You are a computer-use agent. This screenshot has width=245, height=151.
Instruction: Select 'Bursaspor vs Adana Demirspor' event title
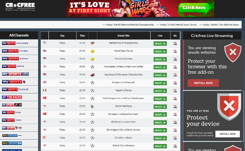[x=124, y=114]
